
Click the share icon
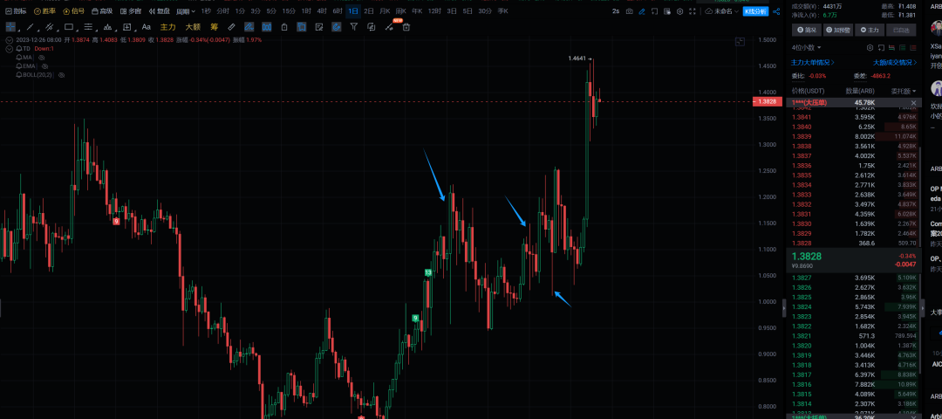pos(776,11)
